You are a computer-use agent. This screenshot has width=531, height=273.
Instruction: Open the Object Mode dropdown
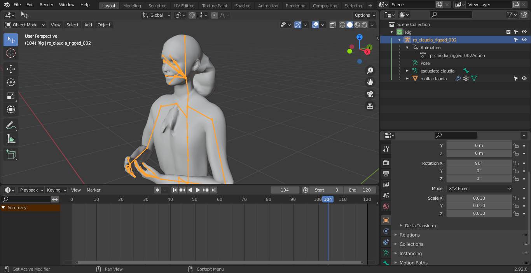25,25
